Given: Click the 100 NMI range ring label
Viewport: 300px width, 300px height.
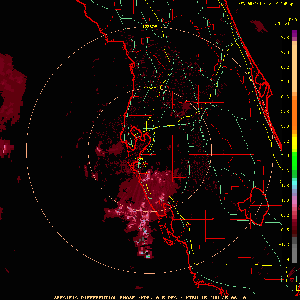Looking at the screenshot, I should 150,26.
